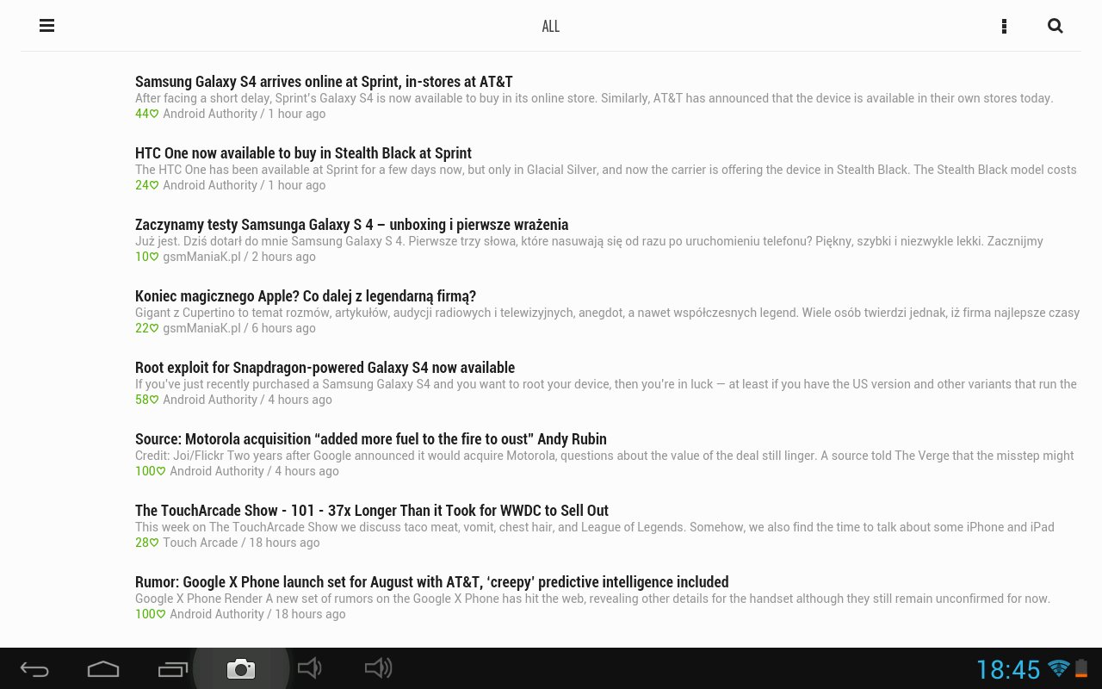Viewport: 1102px width, 689px height.
Task: Tap the search magnifier icon
Action: click(1055, 26)
